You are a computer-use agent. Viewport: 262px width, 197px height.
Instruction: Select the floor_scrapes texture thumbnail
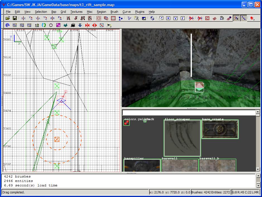[182, 138]
